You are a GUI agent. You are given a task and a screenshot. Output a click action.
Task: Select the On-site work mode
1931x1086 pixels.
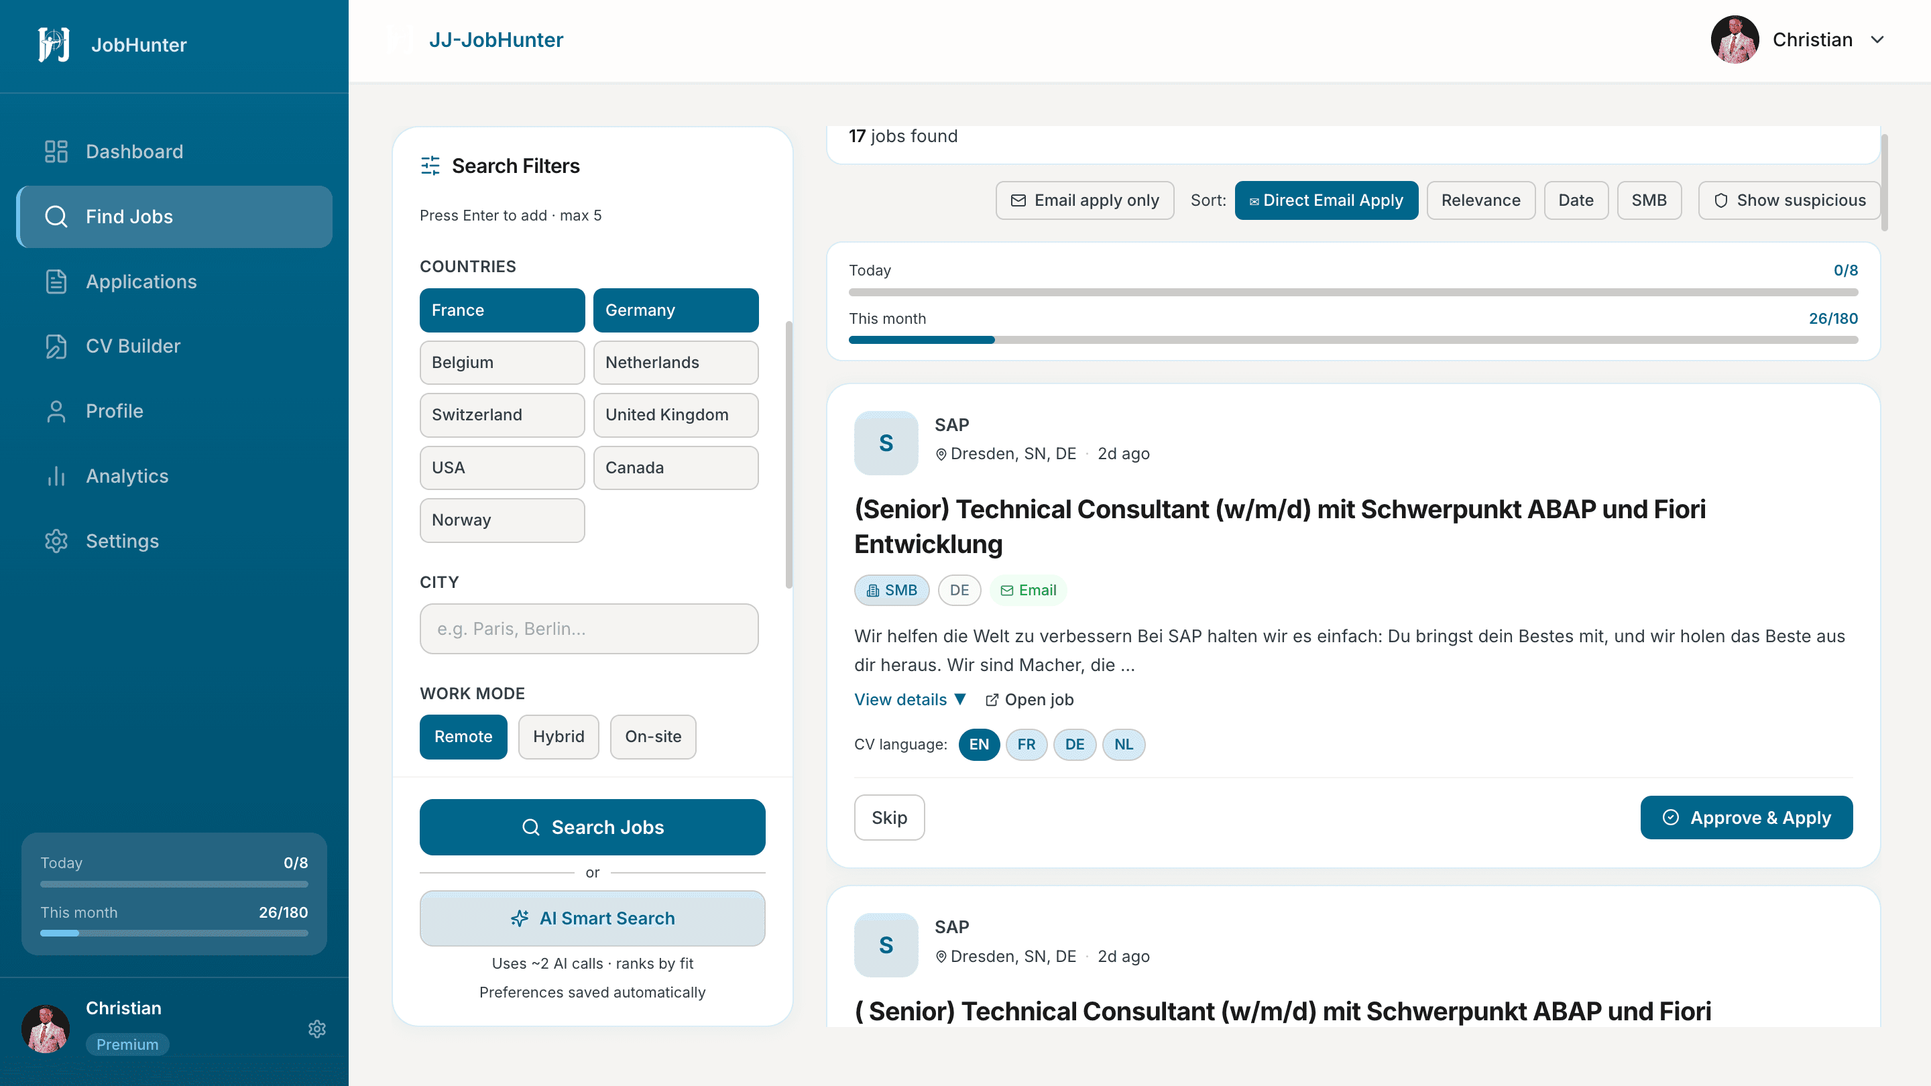[653, 737]
